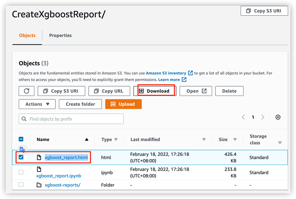Viewport: 296px width, 199px height.
Task: Click the file icon above xgboost_report.ipynb
Action: pyautogui.click(x=39, y=169)
